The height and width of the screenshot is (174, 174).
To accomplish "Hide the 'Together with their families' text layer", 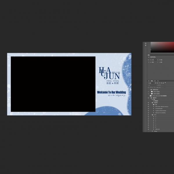I will pyautogui.click(x=148, y=110).
